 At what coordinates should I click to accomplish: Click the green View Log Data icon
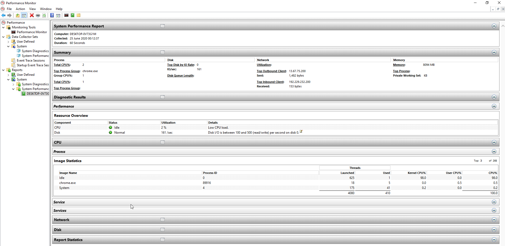(72, 15)
